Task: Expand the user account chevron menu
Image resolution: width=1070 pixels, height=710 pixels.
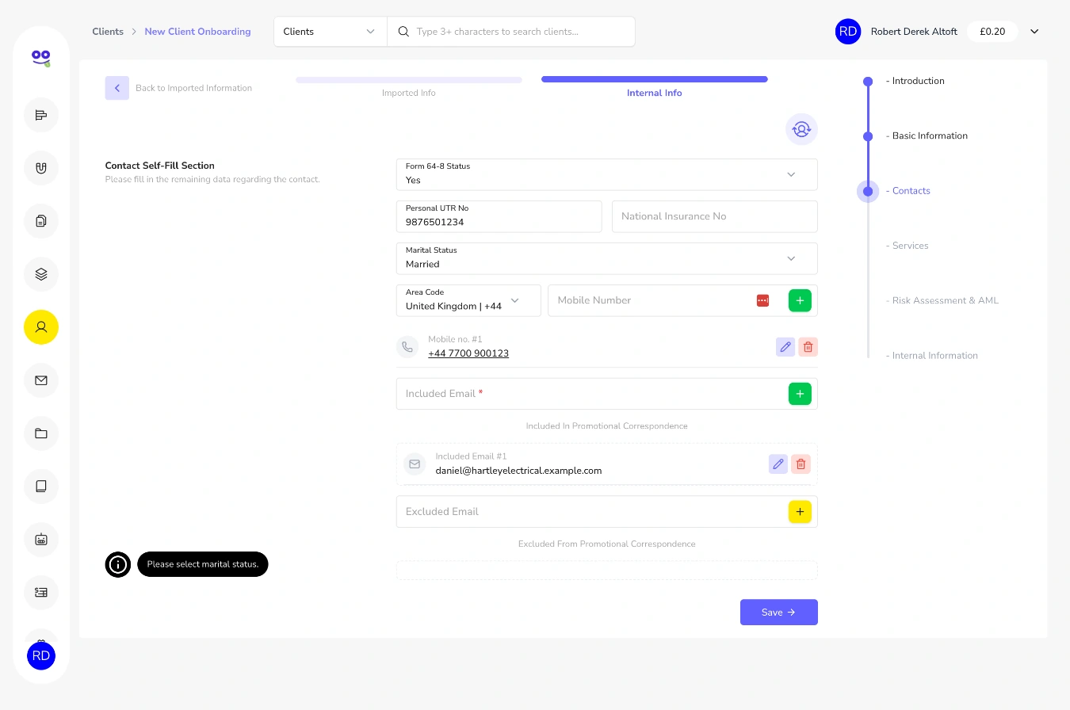Action: coord(1034,32)
